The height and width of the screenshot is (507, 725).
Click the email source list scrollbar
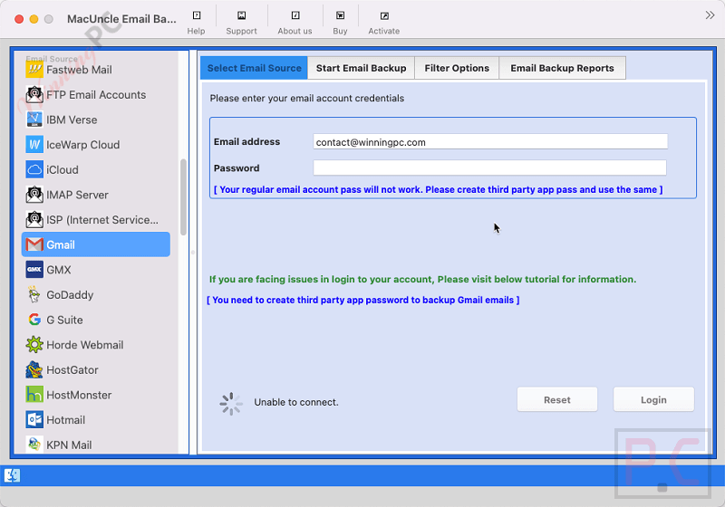tap(183, 197)
